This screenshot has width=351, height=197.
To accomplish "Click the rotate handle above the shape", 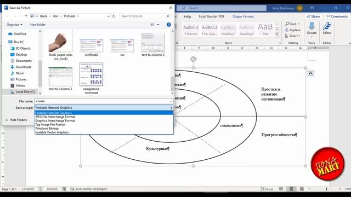I will coord(194,59).
